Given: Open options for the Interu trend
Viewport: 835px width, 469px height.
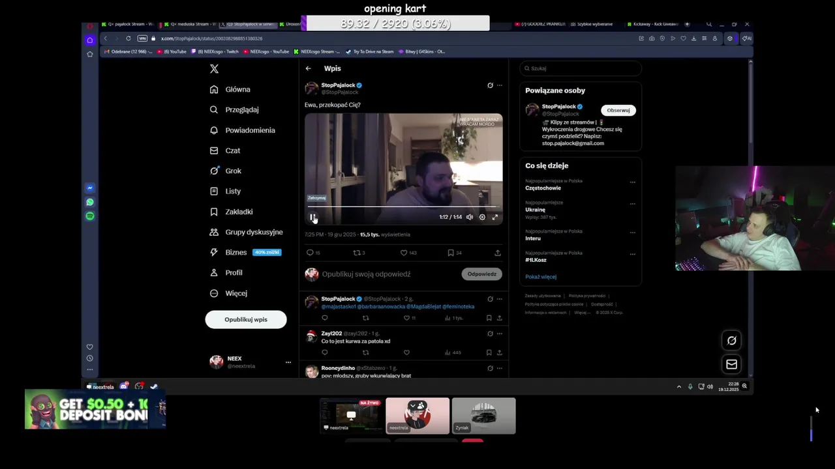Looking at the screenshot, I should 632,233.
